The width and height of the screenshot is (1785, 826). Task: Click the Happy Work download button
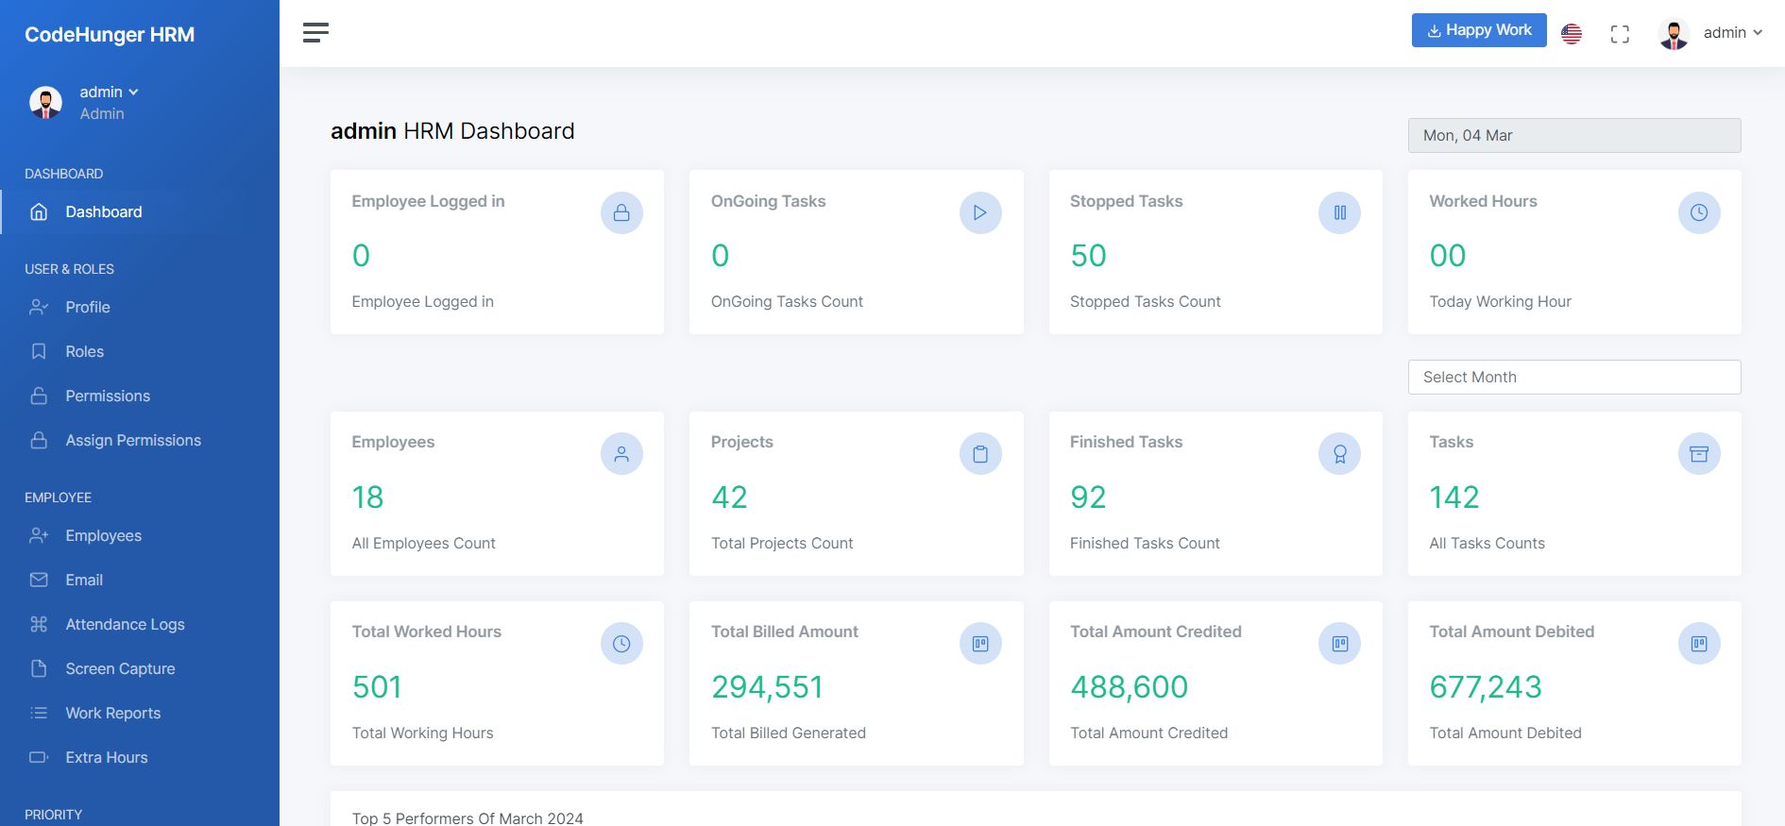tap(1478, 30)
